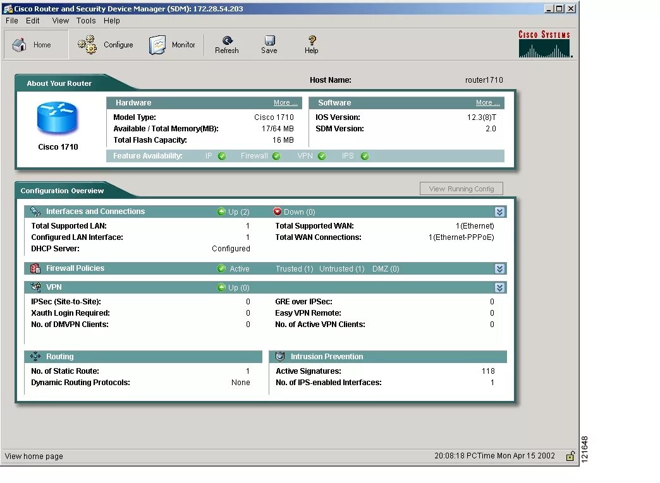Click the memory value 17/64 MB

tap(278, 129)
